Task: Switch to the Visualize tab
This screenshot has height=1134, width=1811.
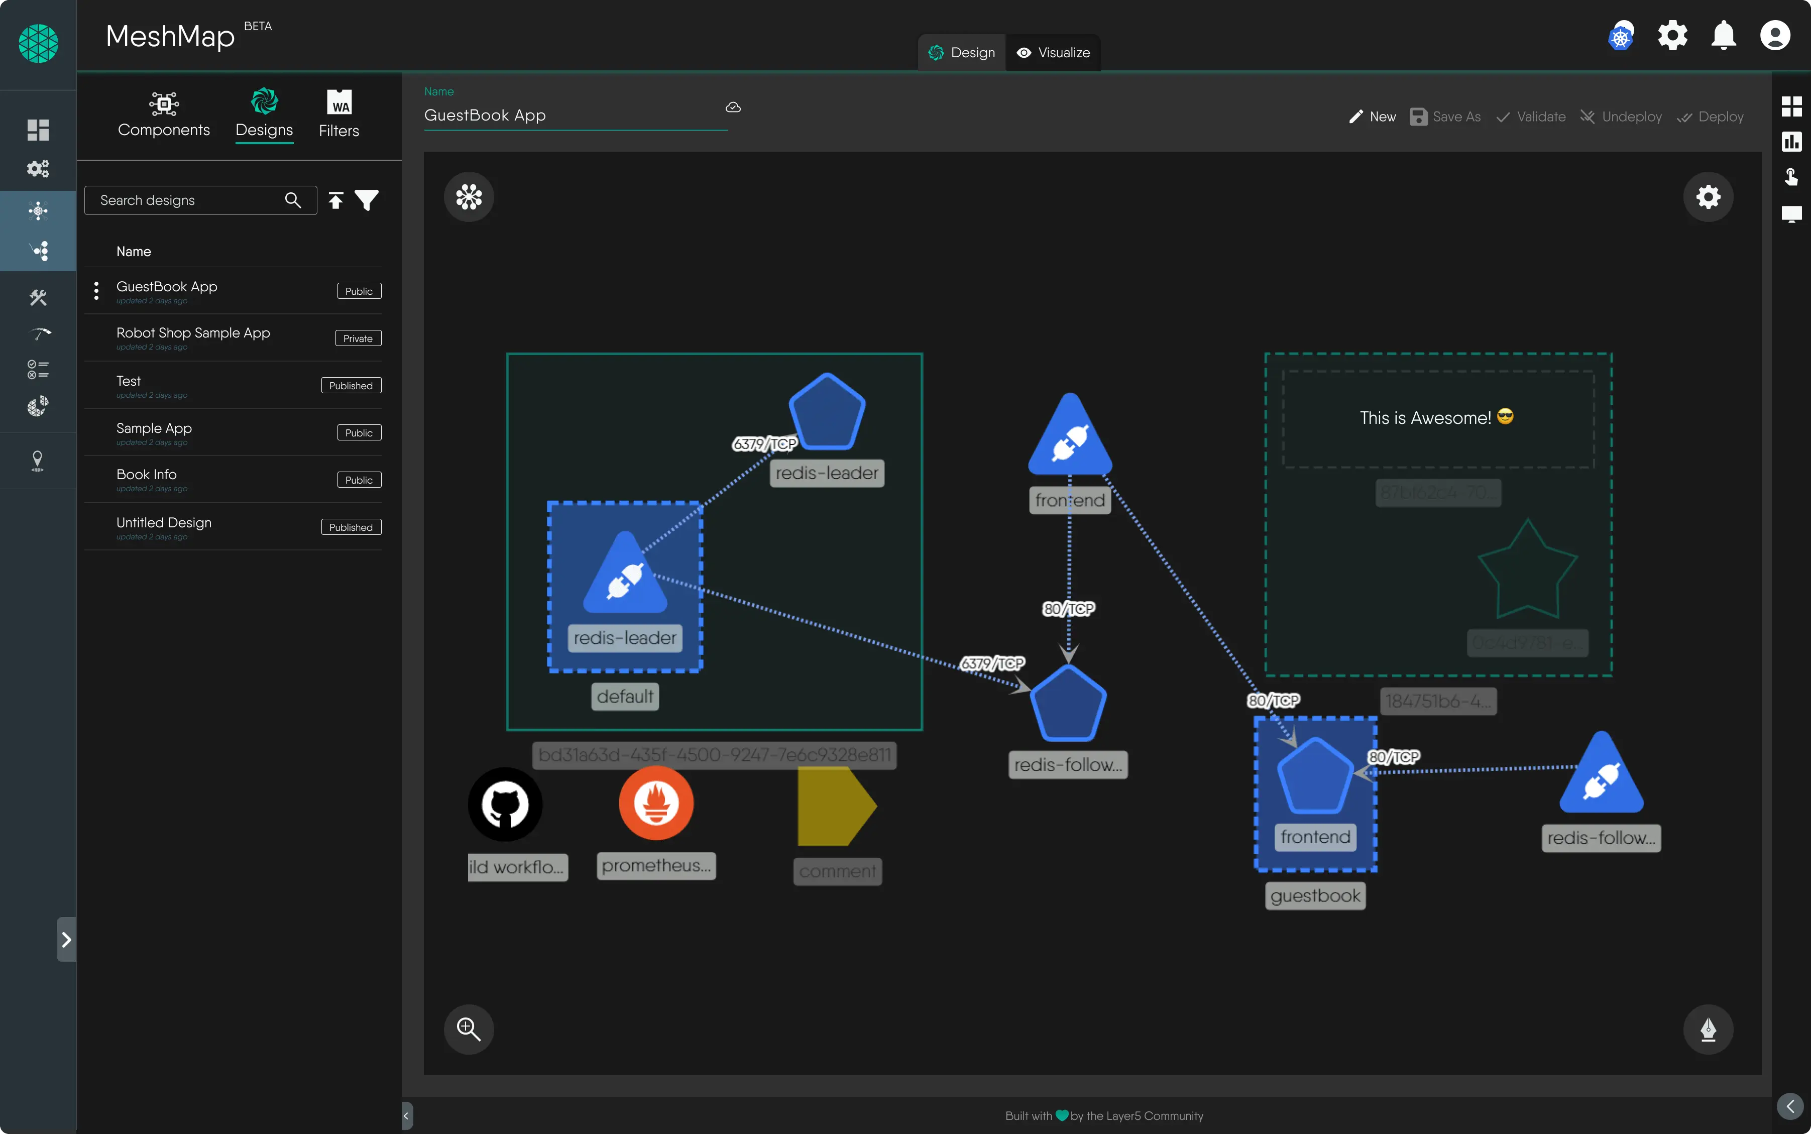Action: pyautogui.click(x=1053, y=53)
